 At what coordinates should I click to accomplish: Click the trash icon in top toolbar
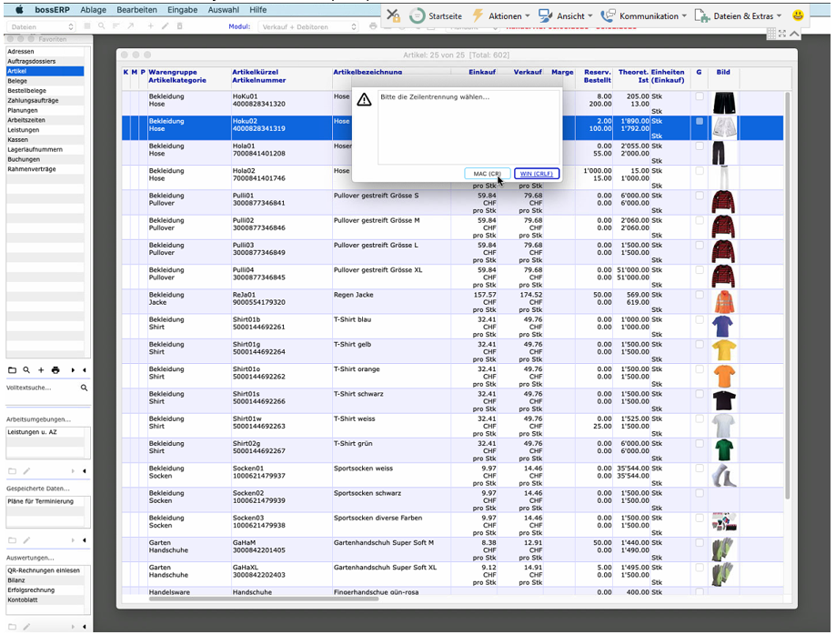click(179, 26)
